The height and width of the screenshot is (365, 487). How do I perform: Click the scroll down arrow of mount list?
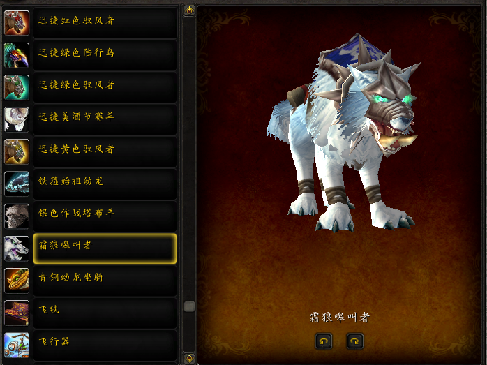(x=190, y=358)
